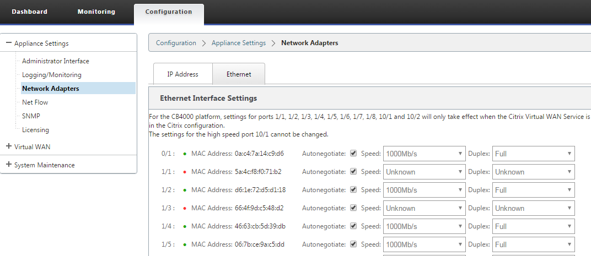Open the Monitoring tab
Viewport: 591px width, 256px height.
tap(96, 12)
